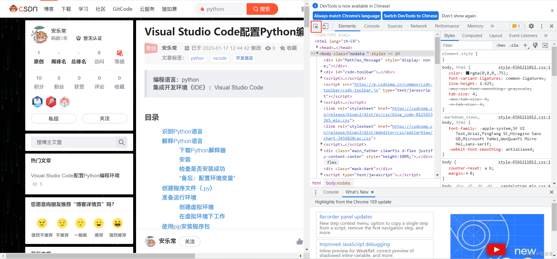
Task: Click the flex badge in Elements tree
Action: coord(332,162)
